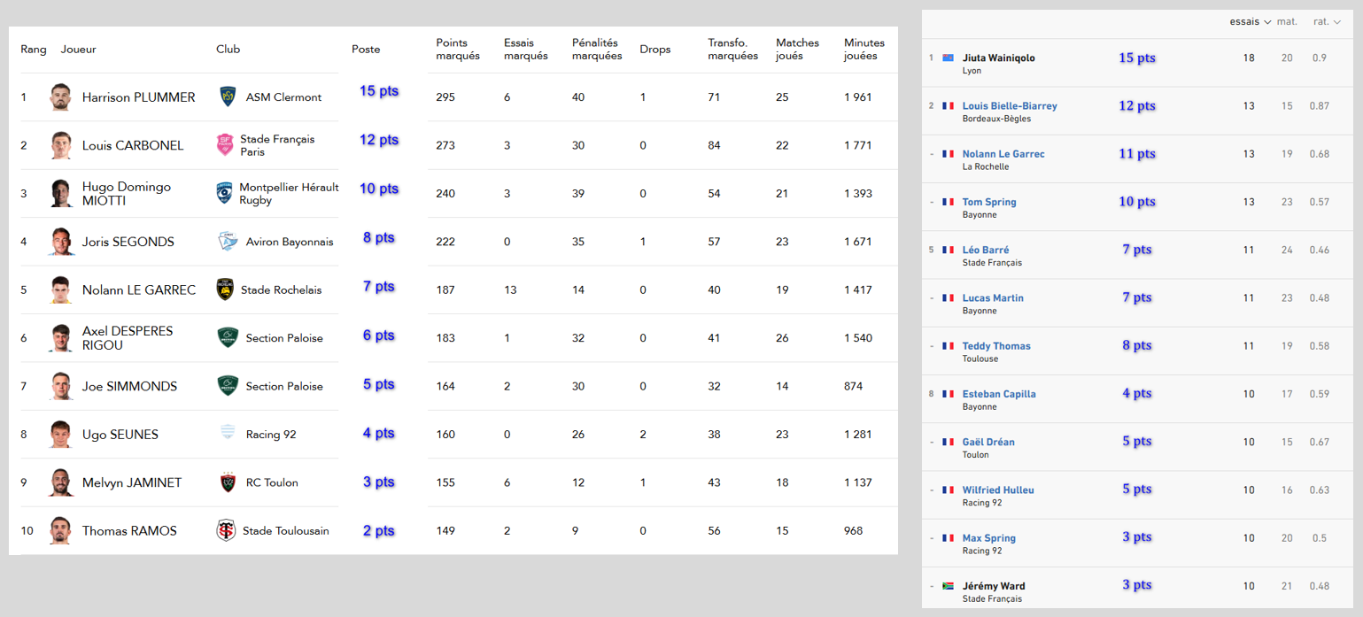Click the Transfo. marquées column header

[x=732, y=49]
